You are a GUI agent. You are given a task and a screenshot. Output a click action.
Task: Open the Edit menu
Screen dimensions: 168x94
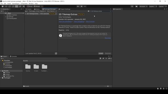tap(5, 4)
